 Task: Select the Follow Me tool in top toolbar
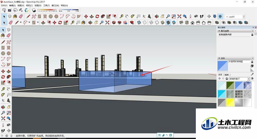(x=103, y=16)
